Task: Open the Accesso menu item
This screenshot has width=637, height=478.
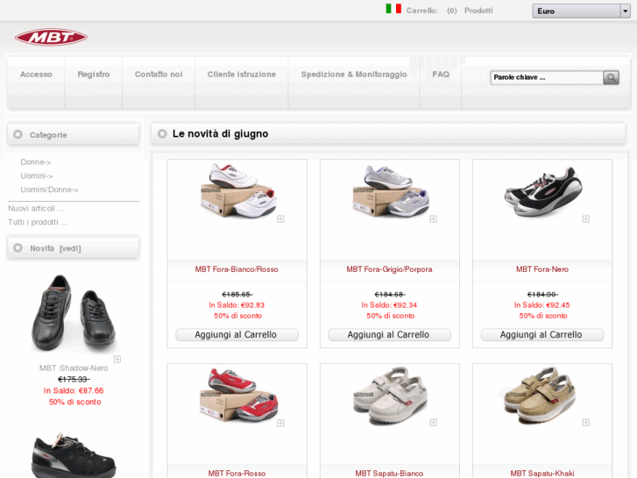Action: (36, 75)
